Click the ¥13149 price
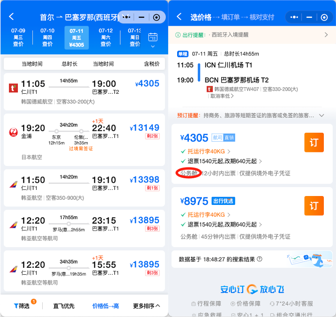336x317 pixels. click(144, 128)
